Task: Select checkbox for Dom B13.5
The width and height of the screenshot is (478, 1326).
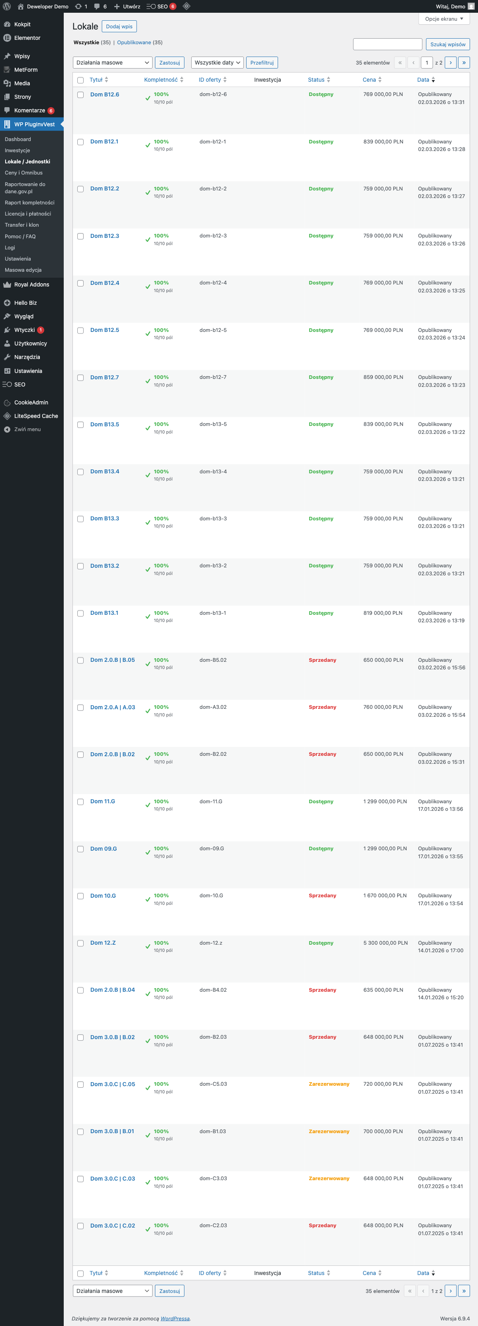Action: tap(80, 425)
